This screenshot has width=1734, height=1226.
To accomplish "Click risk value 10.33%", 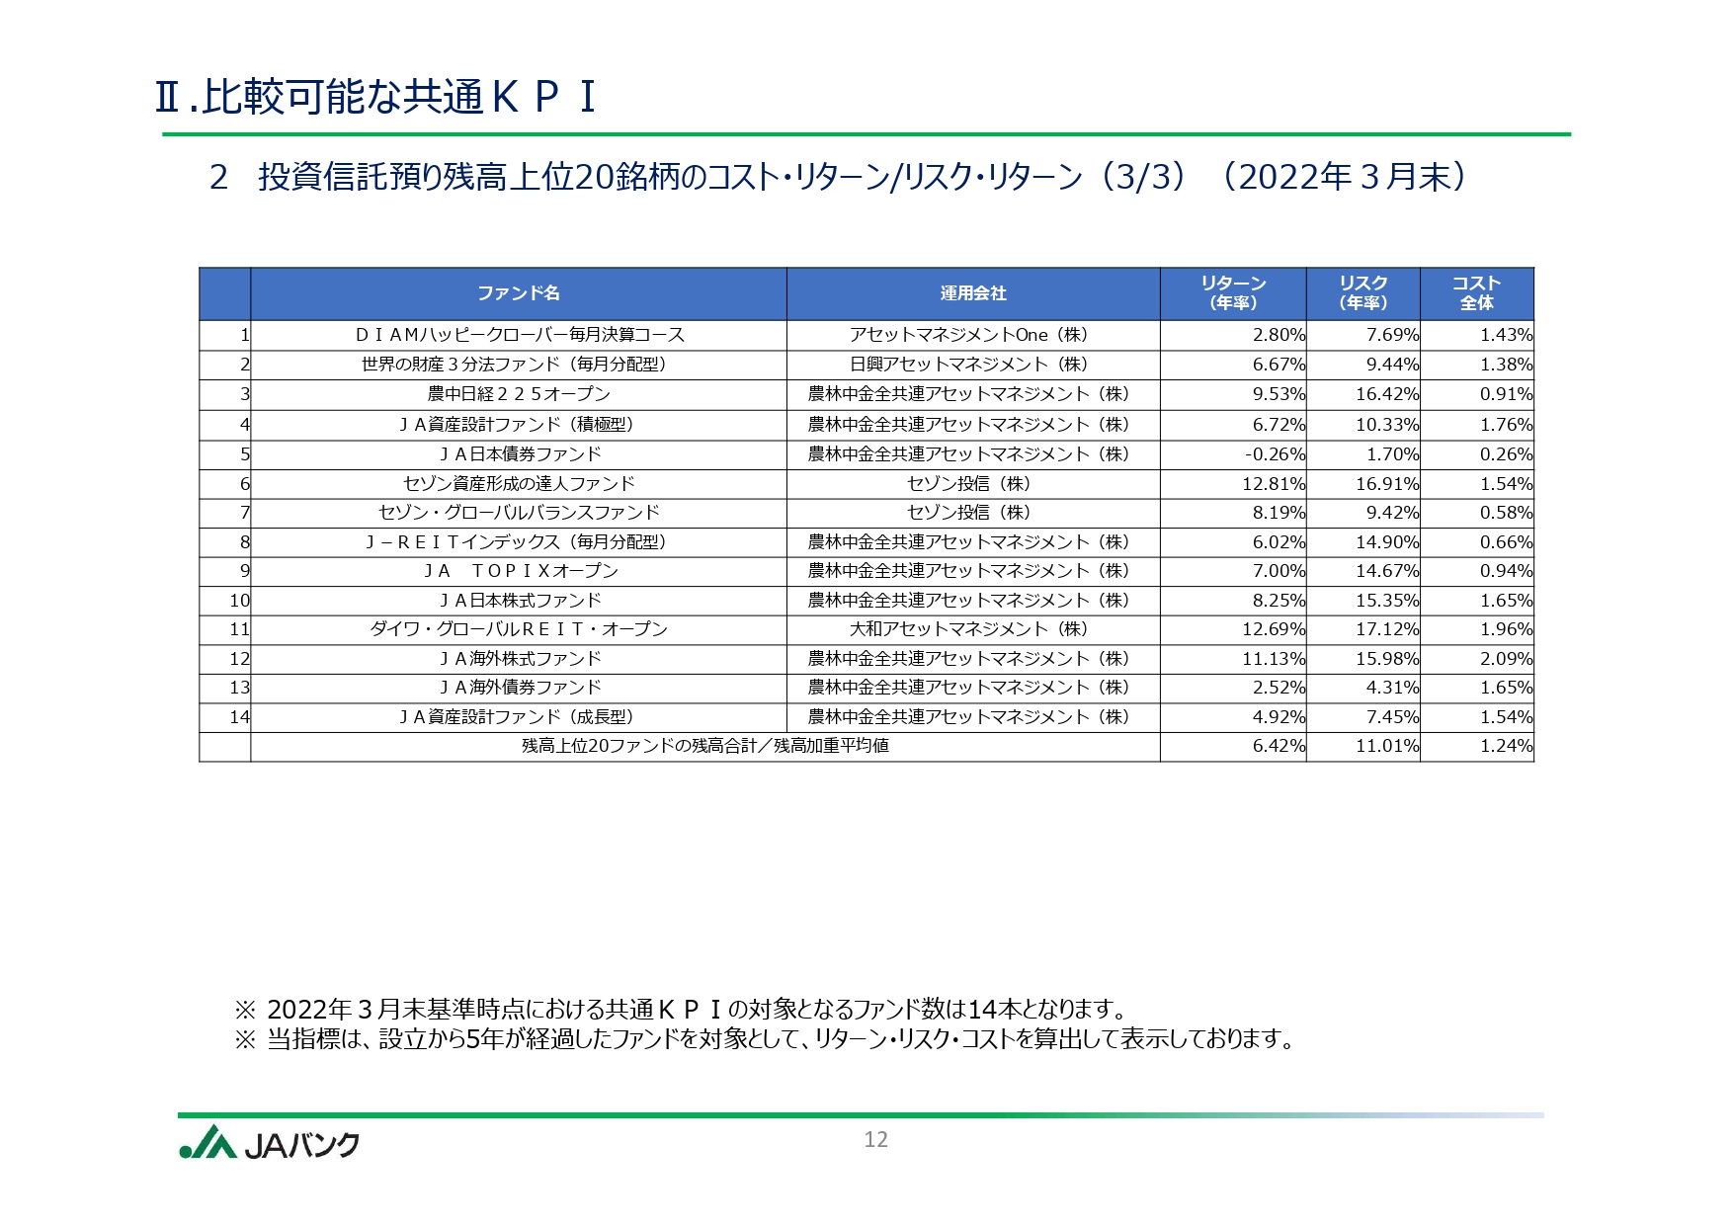I will pos(1387,425).
